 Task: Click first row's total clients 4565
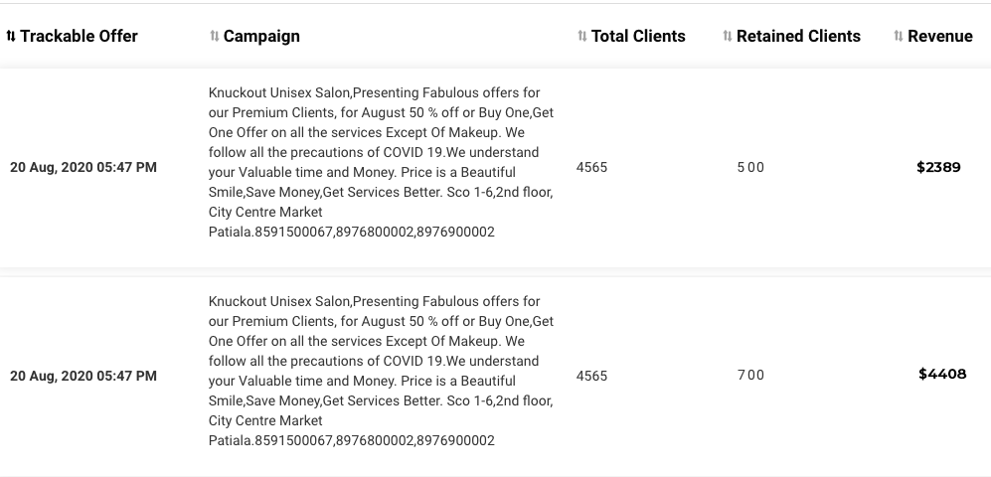pos(591,167)
